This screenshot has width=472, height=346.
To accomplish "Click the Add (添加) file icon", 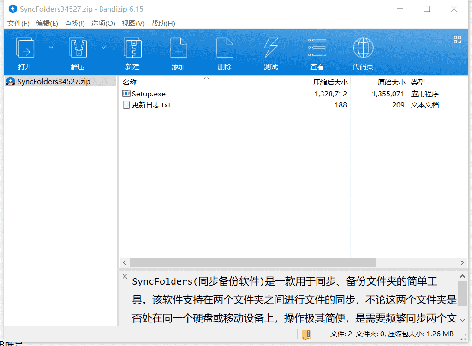I will pyautogui.click(x=179, y=48).
